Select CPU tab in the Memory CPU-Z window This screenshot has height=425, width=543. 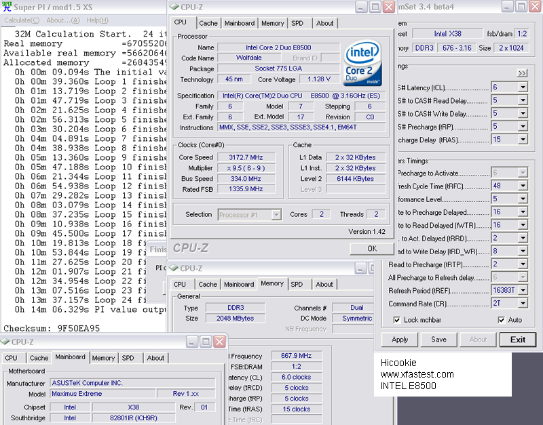pyautogui.click(x=180, y=285)
